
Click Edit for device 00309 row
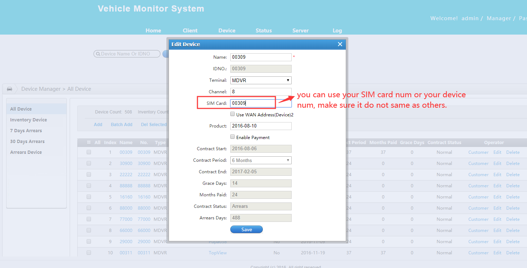tap(497, 152)
